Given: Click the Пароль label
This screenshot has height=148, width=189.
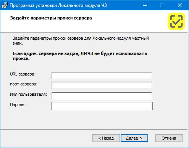Looking at the screenshot, I should coord(18,105).
